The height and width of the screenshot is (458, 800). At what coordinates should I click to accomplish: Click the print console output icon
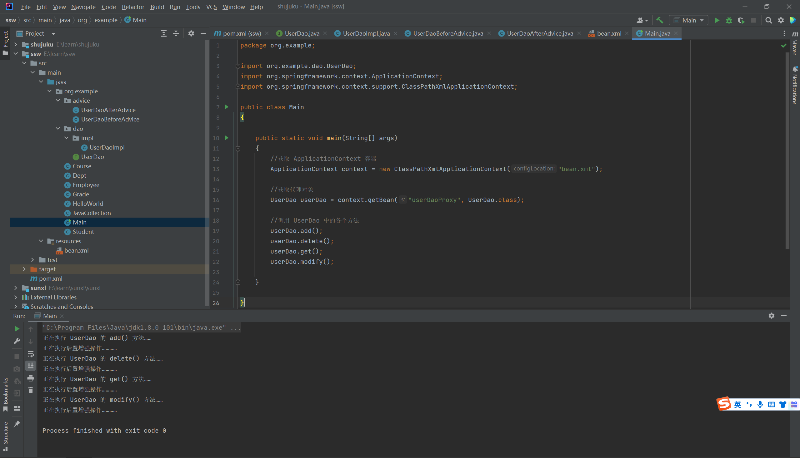pyautogui.click(x=31, y=378)
